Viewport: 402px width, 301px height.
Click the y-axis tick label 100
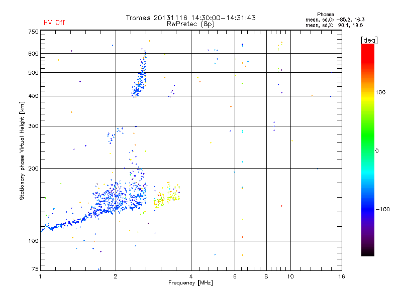point(33,241)
